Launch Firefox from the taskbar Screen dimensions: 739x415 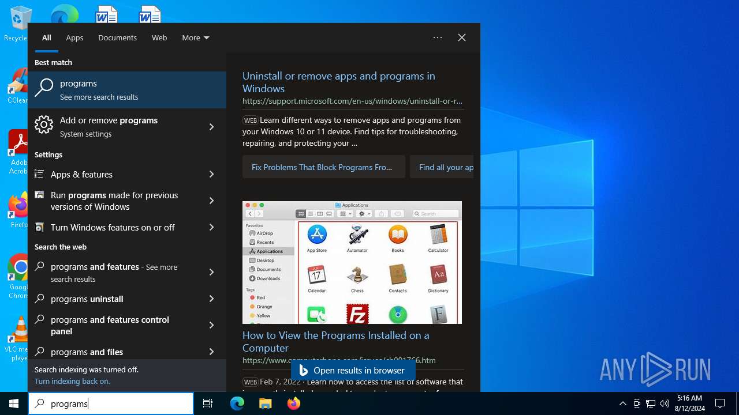pos(294,403)
